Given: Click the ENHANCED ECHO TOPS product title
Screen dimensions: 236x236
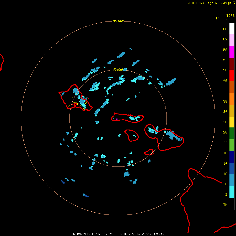Looking at the screenshot, I should (92, 234).
